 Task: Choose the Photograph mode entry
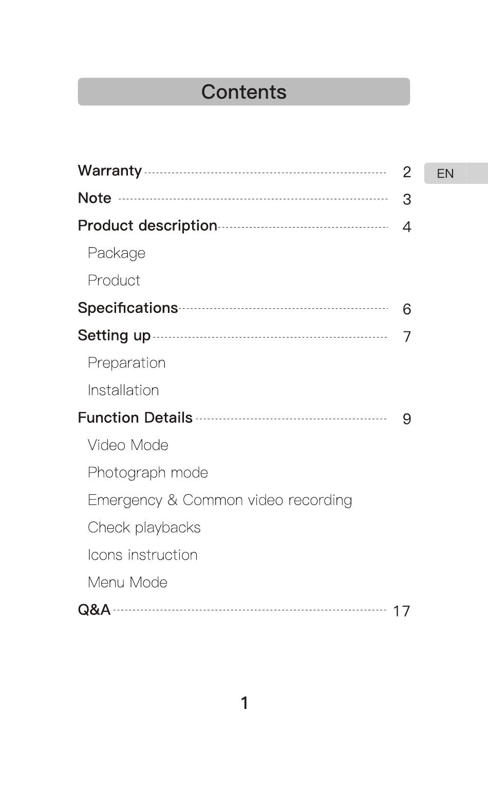[148, 473]
